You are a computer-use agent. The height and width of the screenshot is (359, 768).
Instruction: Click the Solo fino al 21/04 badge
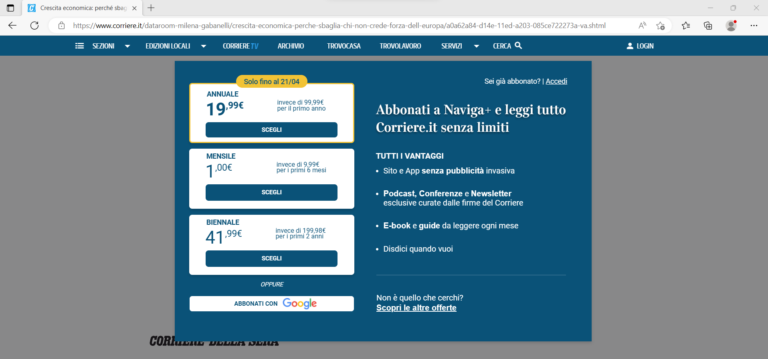coord(271,81)
